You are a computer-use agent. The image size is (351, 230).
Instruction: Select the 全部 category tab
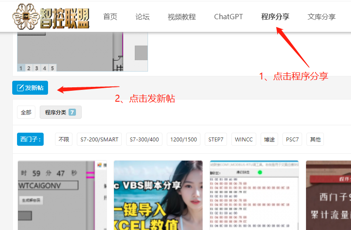click(26, 112)
